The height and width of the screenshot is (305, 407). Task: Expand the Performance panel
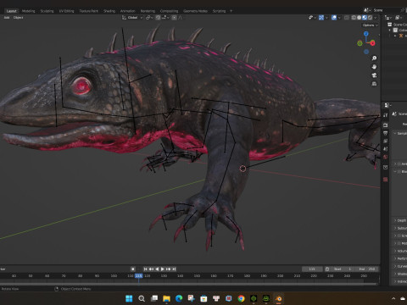pyautogui.click(x=395, y=258)
